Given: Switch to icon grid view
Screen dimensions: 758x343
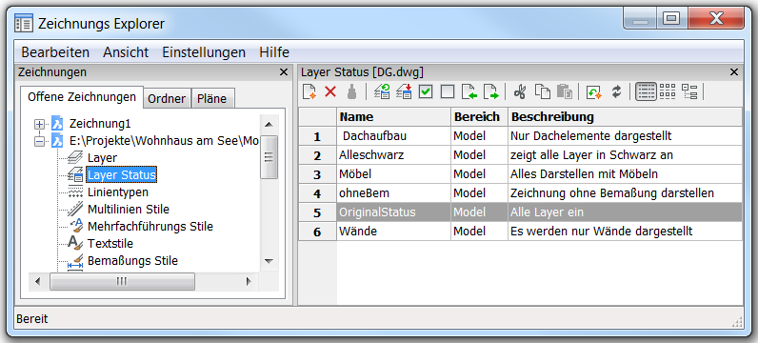Looking at the screenshot, I should coord(668,91).
